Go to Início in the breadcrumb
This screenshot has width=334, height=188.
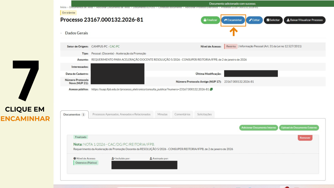tap(63, 7)
